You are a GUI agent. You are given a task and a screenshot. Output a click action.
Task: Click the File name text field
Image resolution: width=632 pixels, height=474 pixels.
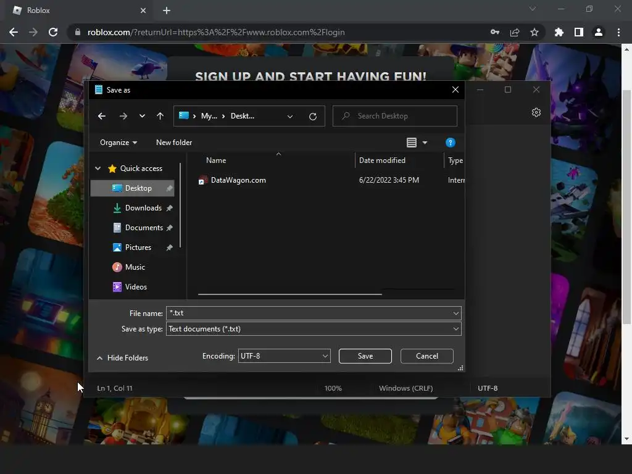pos(309,313)
